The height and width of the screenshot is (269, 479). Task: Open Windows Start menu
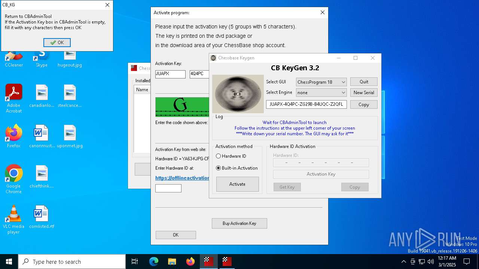(9, 262)
